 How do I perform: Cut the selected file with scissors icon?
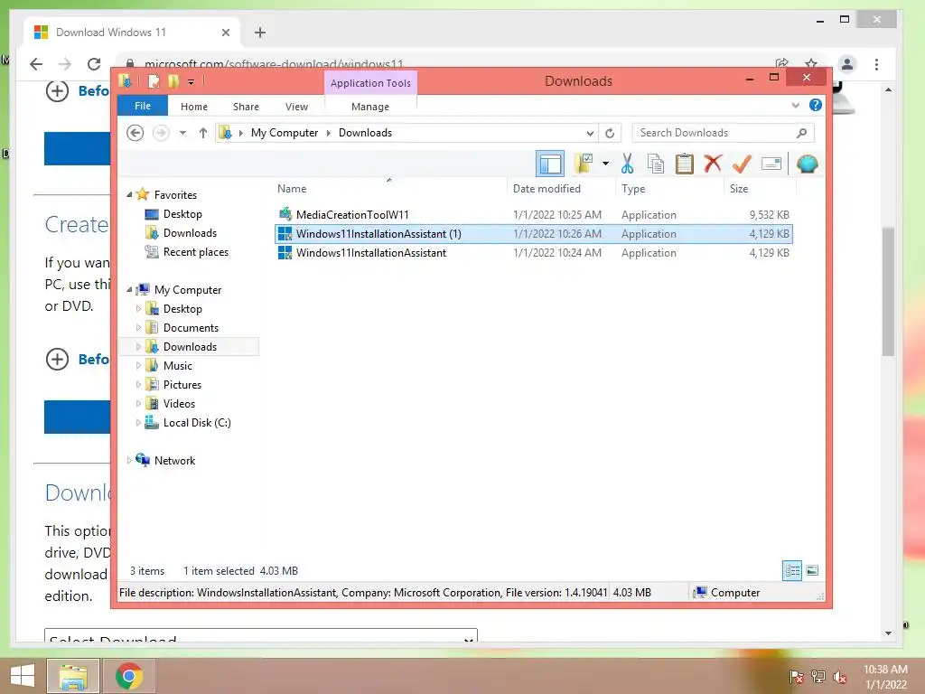point(627,164)
